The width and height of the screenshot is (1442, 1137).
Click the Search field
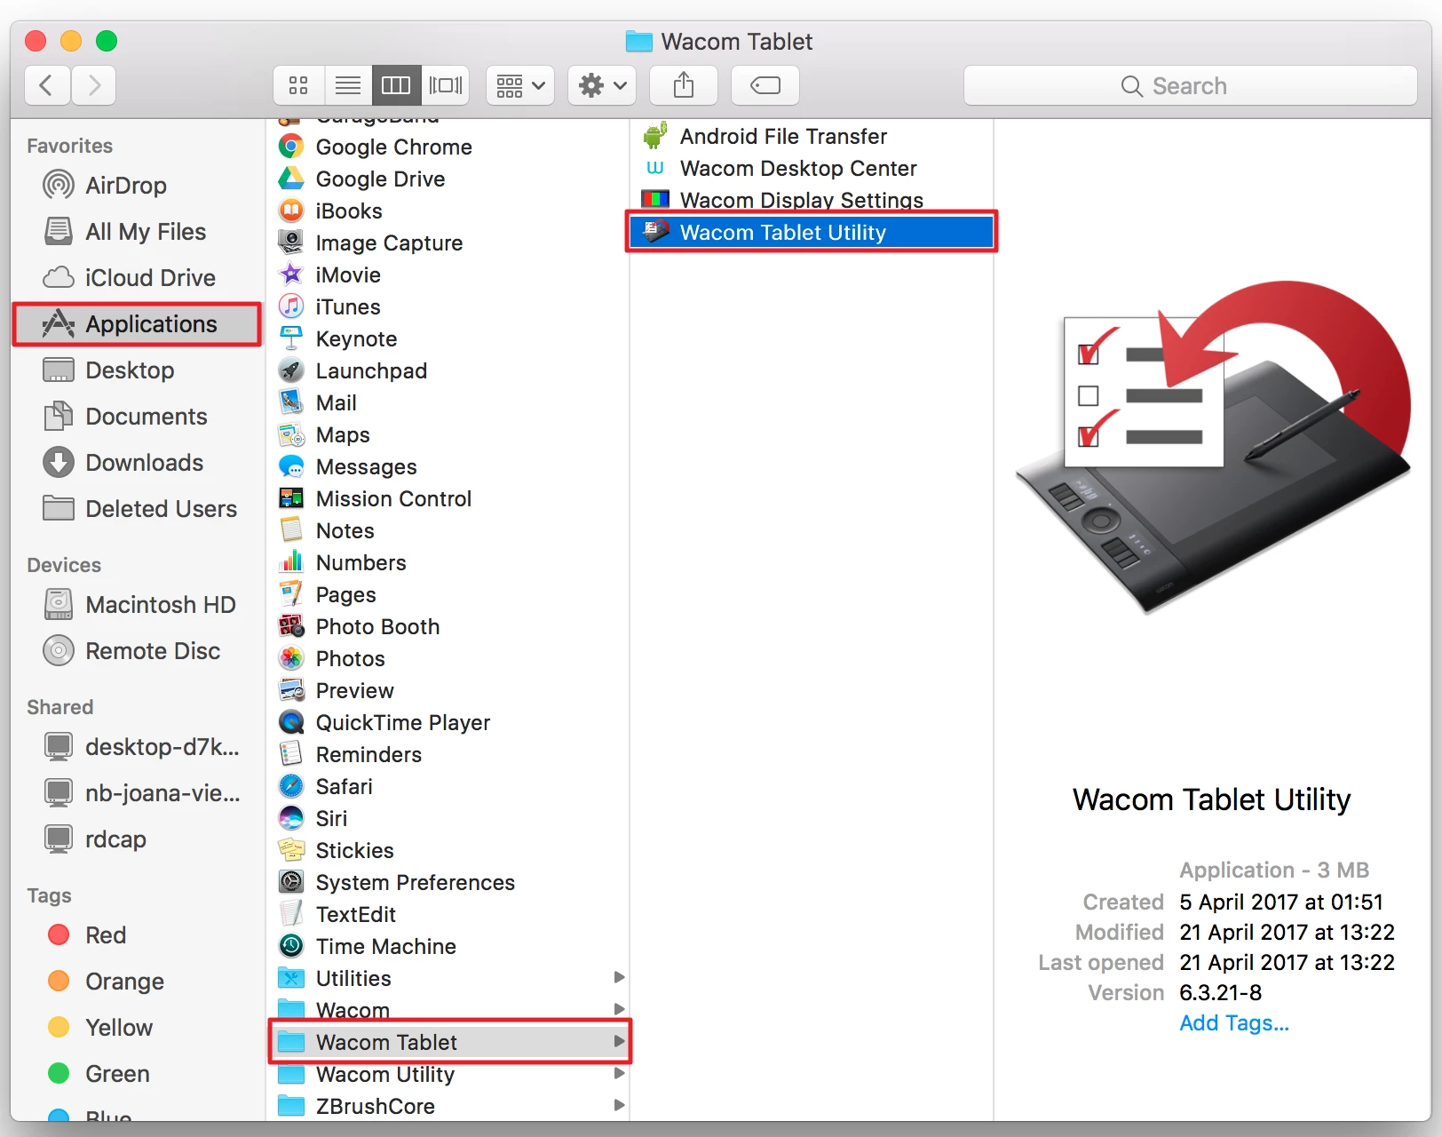[x=1190, y=85]
